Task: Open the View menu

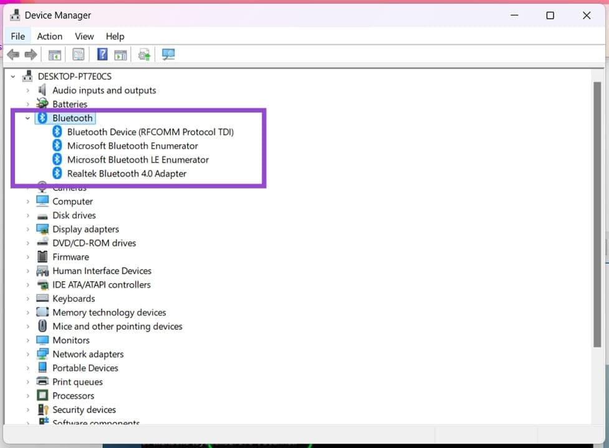Action: click(x=84, y=36)
